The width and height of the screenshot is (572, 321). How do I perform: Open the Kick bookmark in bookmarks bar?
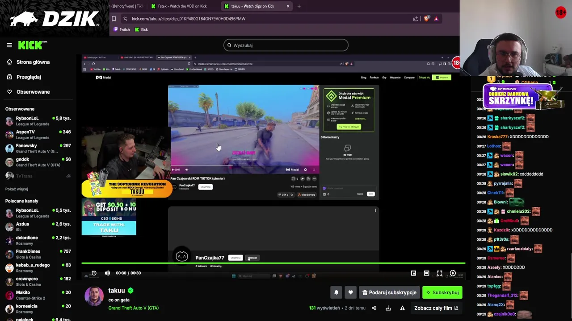[x=141, y=29]
